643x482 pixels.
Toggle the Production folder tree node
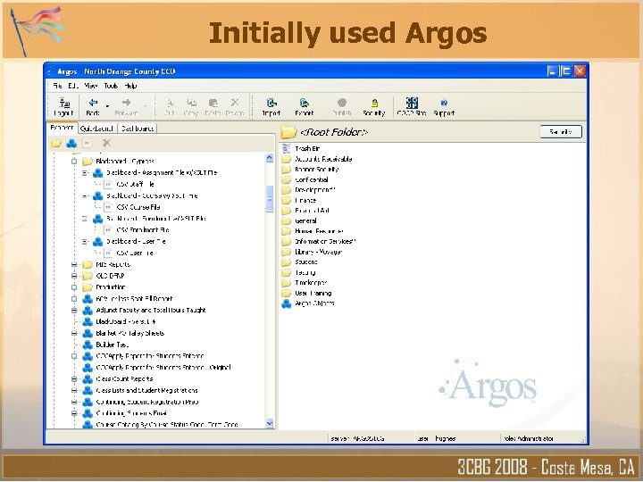74,287
